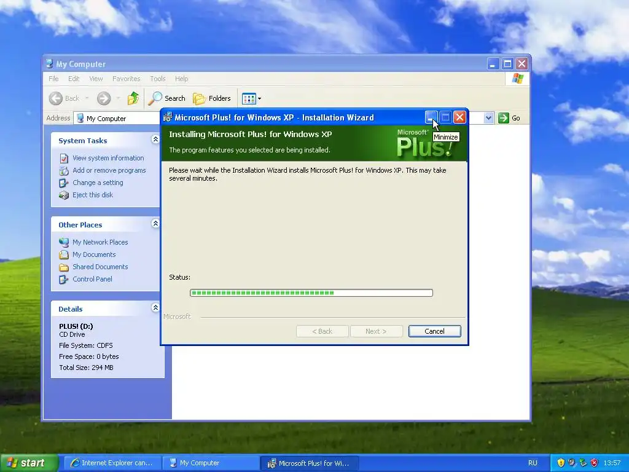Open Control Panel link

pyautogui.click(x=92, y=279)
